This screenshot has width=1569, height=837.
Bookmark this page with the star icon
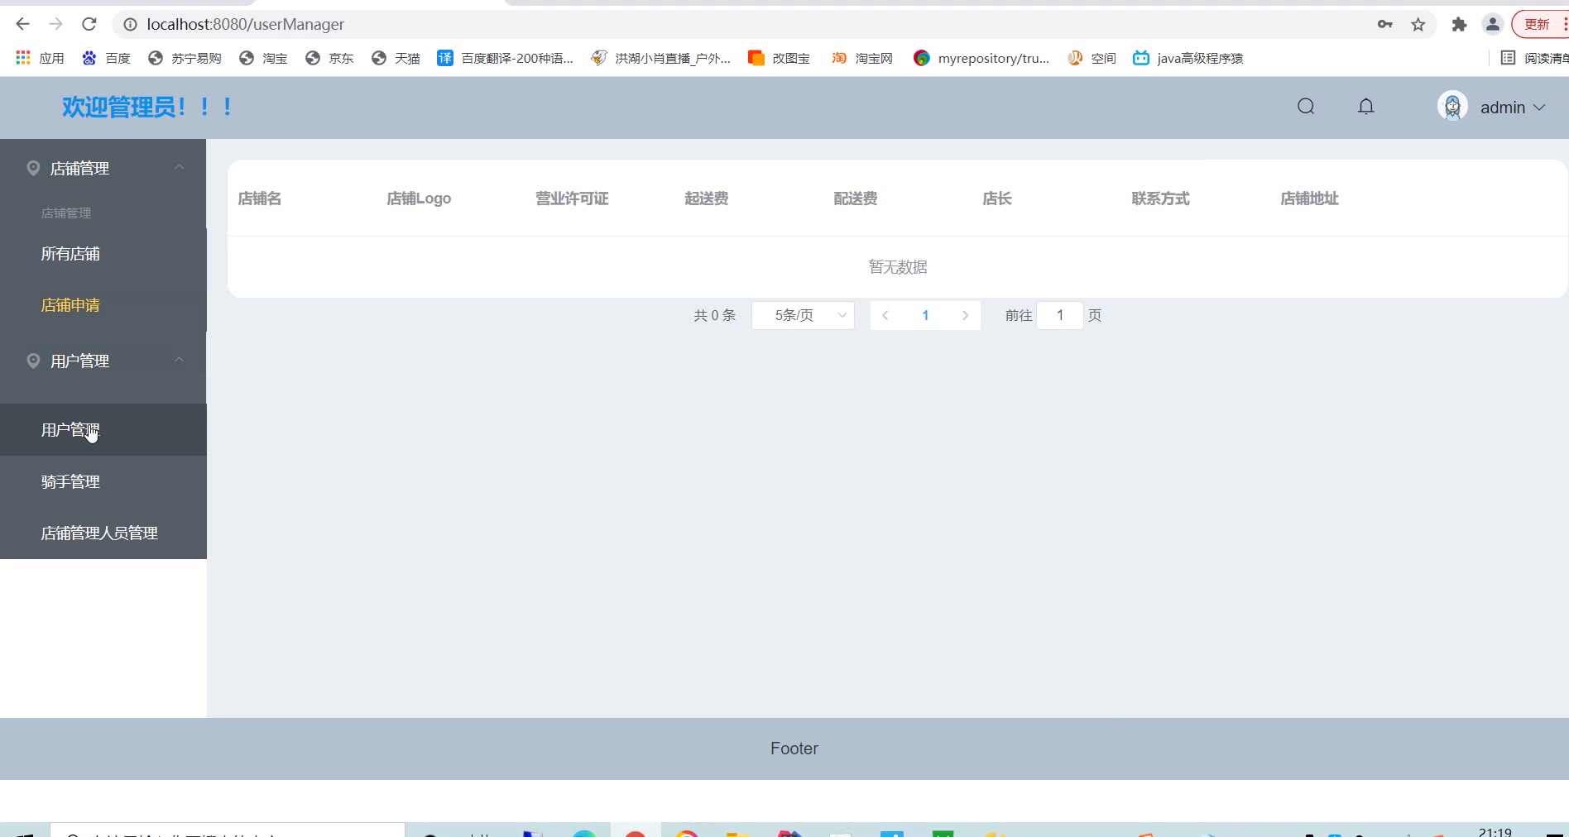[x=1418, y=25]
